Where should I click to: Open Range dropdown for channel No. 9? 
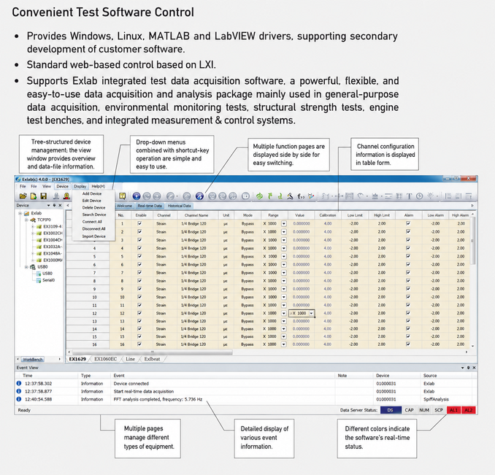coord(284,289)
